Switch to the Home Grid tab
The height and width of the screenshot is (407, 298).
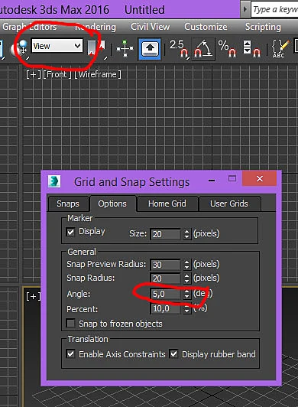[x=167, y=203]
